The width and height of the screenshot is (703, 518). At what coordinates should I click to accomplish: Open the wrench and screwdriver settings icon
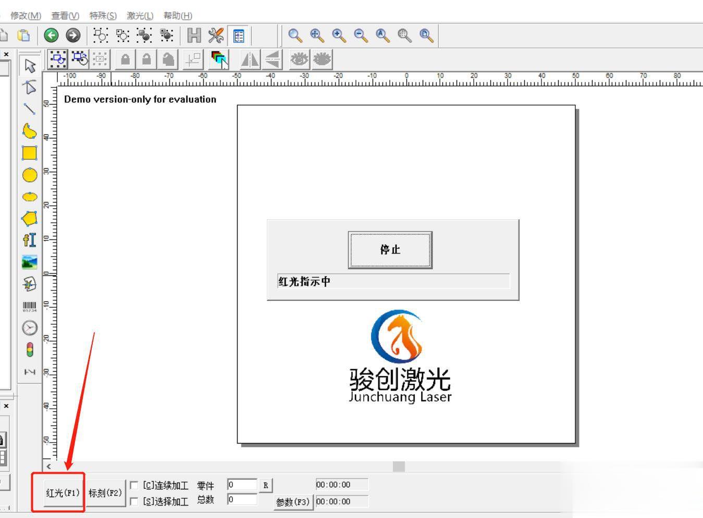tap(216, 35)
